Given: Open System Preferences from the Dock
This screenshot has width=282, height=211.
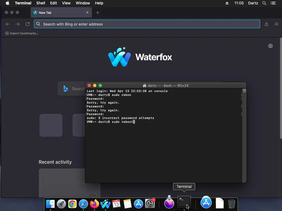Looking at the screenshot, I should pyautogui.click(x=150, y=204).
